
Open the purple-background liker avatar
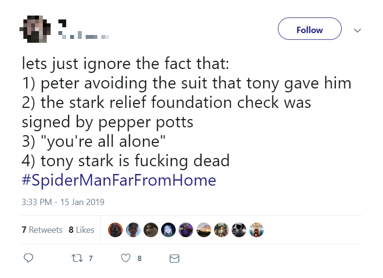coord(186,230)
